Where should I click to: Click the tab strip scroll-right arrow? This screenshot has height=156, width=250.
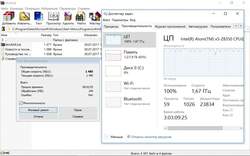241,26
